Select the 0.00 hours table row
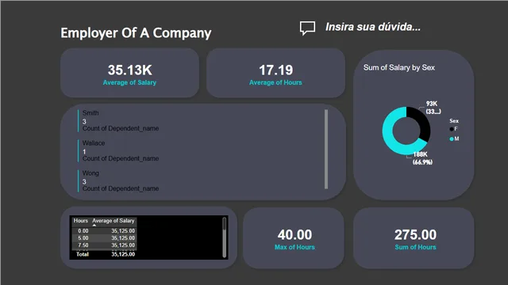 (x=104, y=230)
